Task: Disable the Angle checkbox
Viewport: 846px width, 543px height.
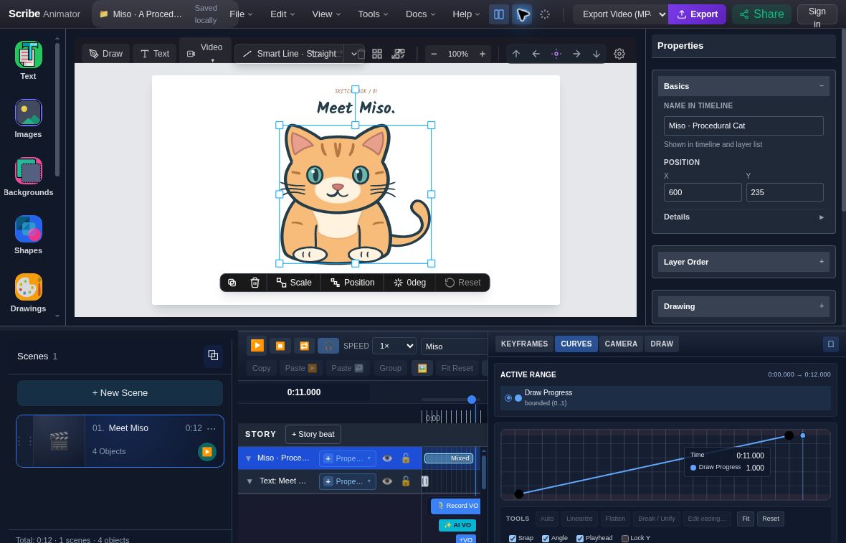Action: point(546,539)
